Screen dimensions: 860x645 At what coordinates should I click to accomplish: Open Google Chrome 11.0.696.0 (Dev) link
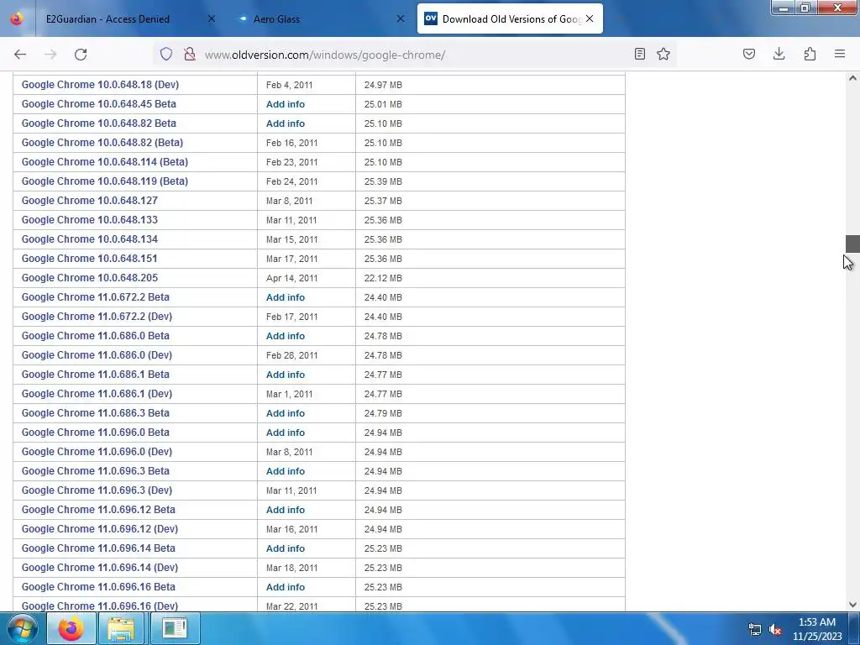(x=97, y=451)
